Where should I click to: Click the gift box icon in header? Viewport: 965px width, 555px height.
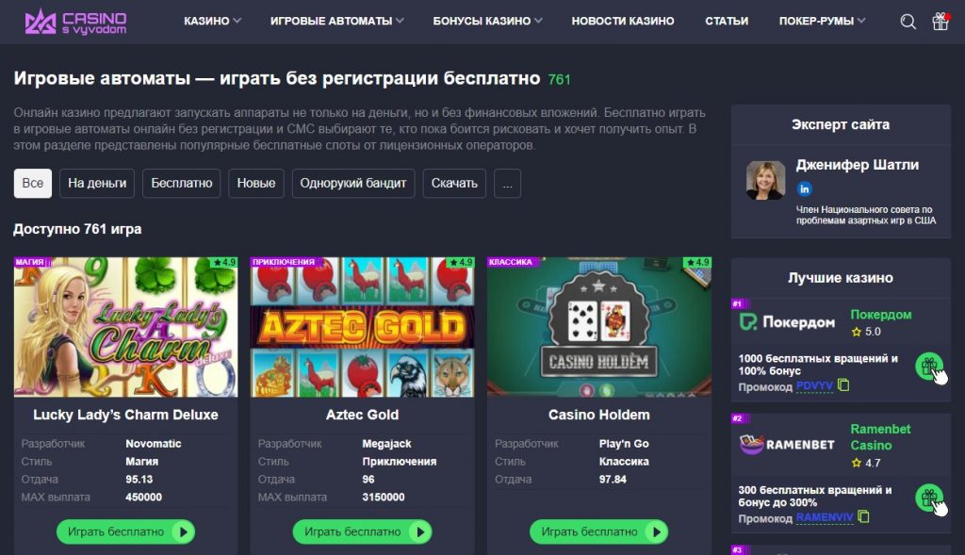point(940,21)
